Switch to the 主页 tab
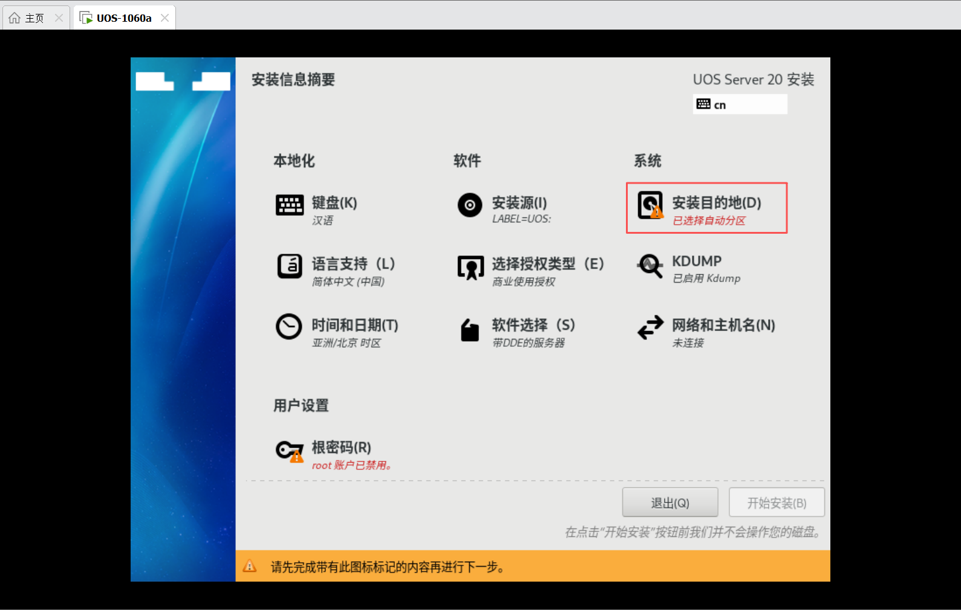This screenshot has height=610, width=961. point(36,18)
